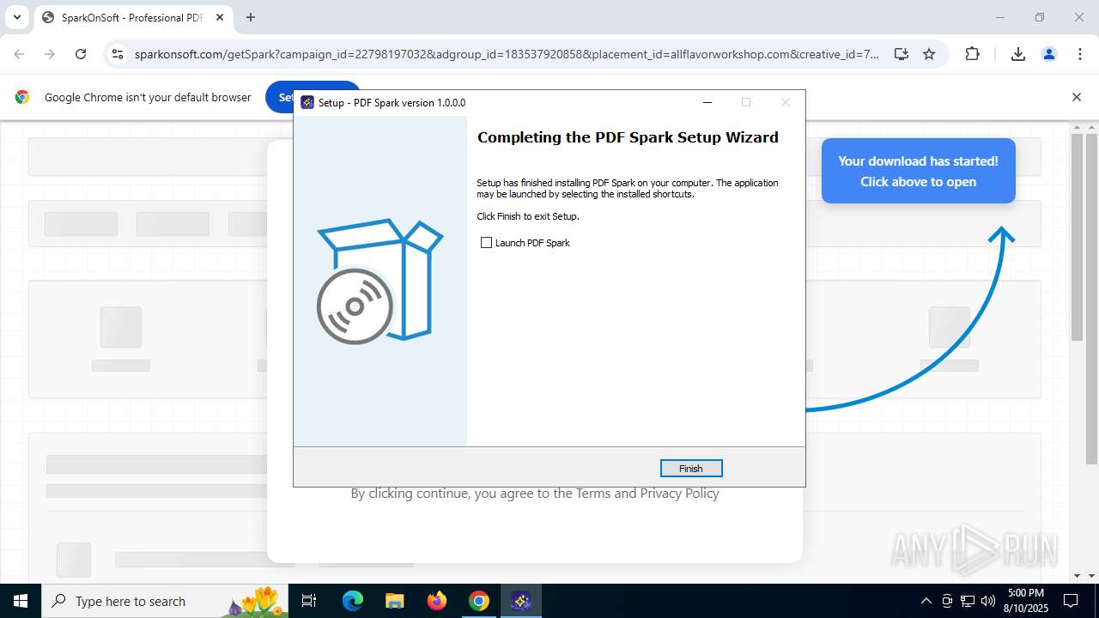Reload the SparkOnSoft page
The image size is (1099, 618).
pyautogui.click(x=81, y=54)
